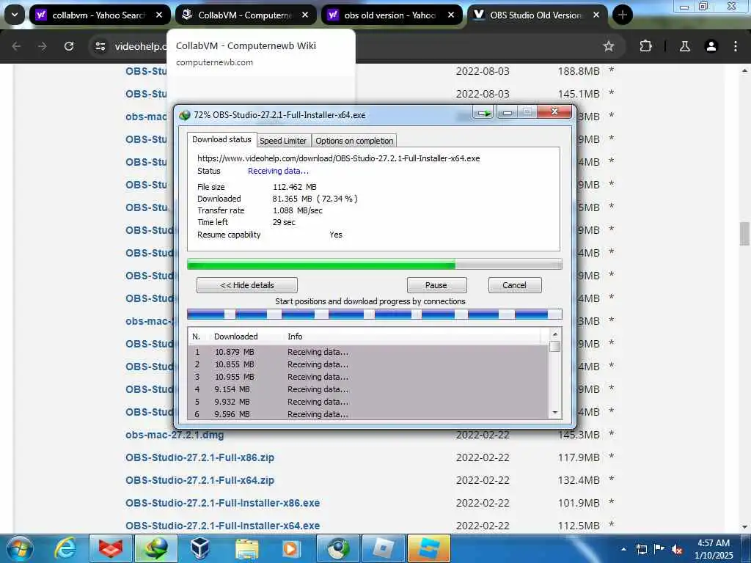Image resolution: width=751 pixels, height=563 pixels.
Task: Open the Options on completion tab
Action: point(354,141)
